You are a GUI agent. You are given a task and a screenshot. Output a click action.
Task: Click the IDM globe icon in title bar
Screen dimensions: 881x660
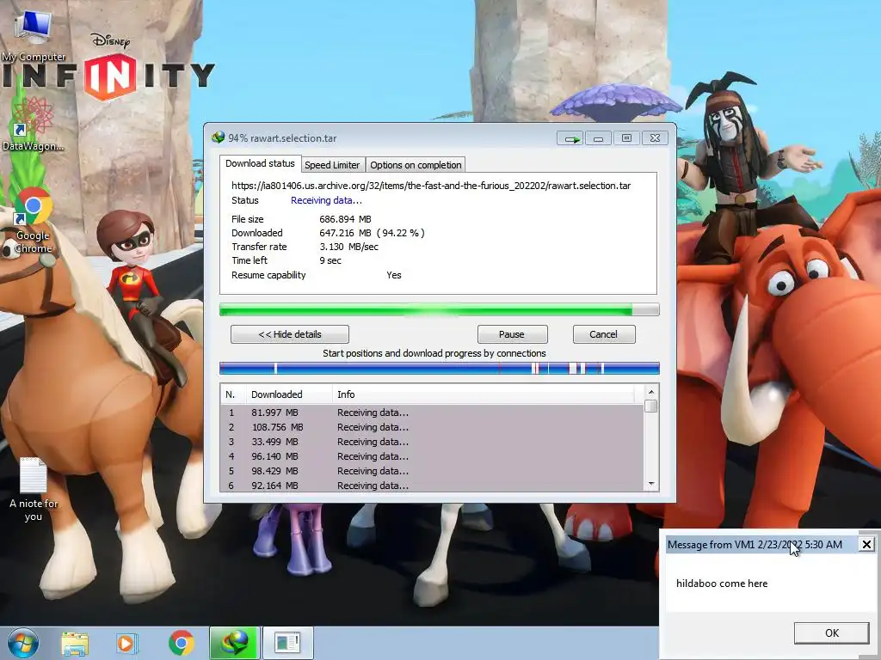click(218, 137)
